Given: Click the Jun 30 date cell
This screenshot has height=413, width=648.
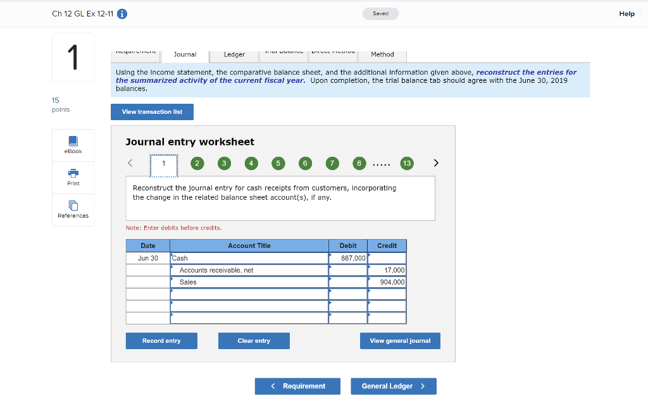Looking at the screenshot, I should point(148,258).
